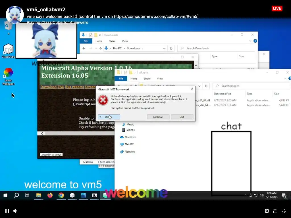
Task: Open the View tab in the Downloads window
Action: tap(125, 41)
